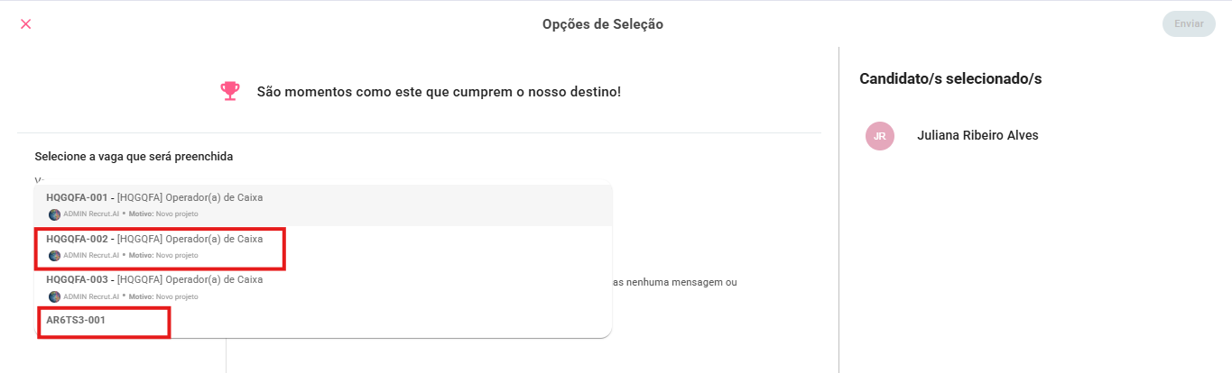Image resolution: width=1232 pixels, height=373 pixels.
Task: Click the vacancy input field above the list
Action: [x=271, y=178]
